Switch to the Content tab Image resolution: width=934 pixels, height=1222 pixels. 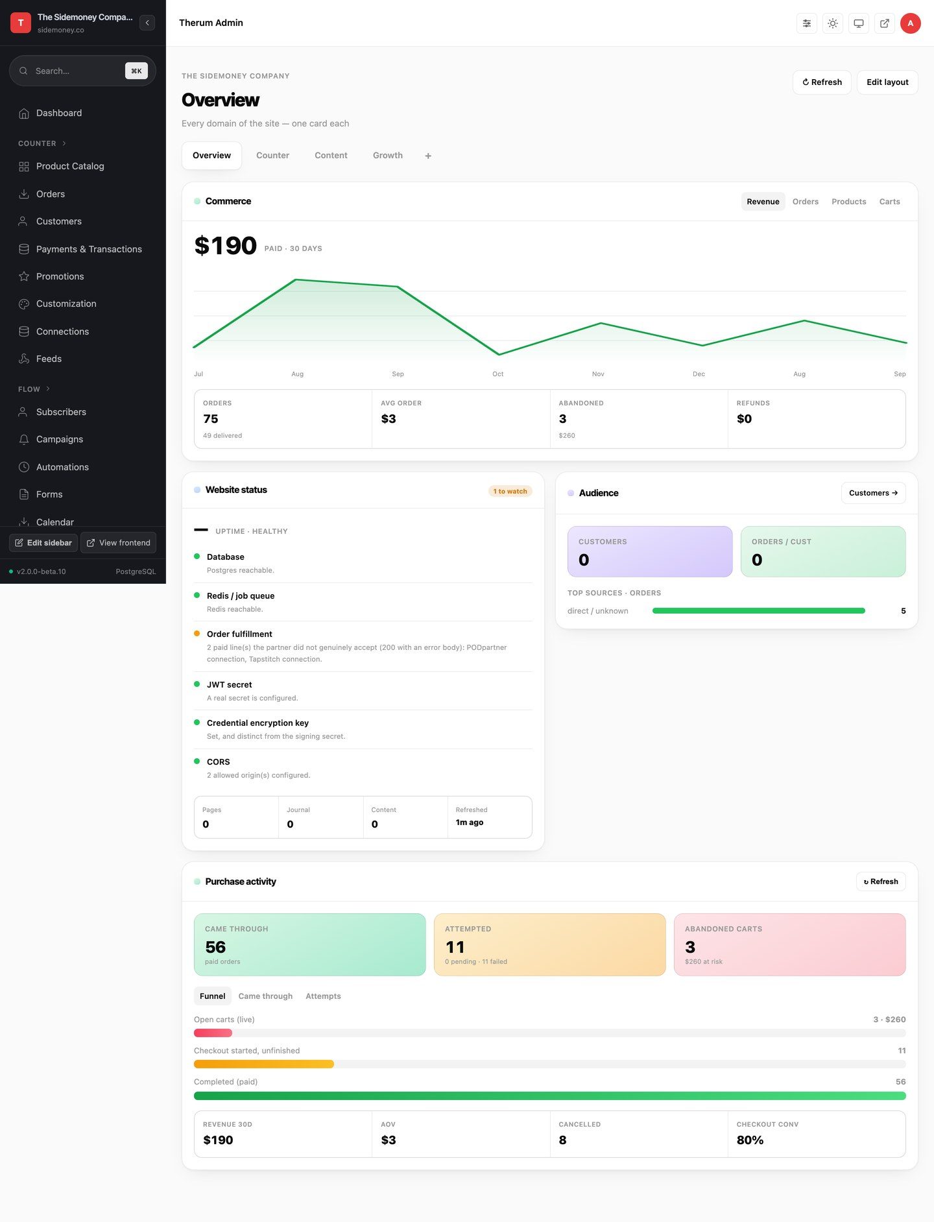point(331,156)
